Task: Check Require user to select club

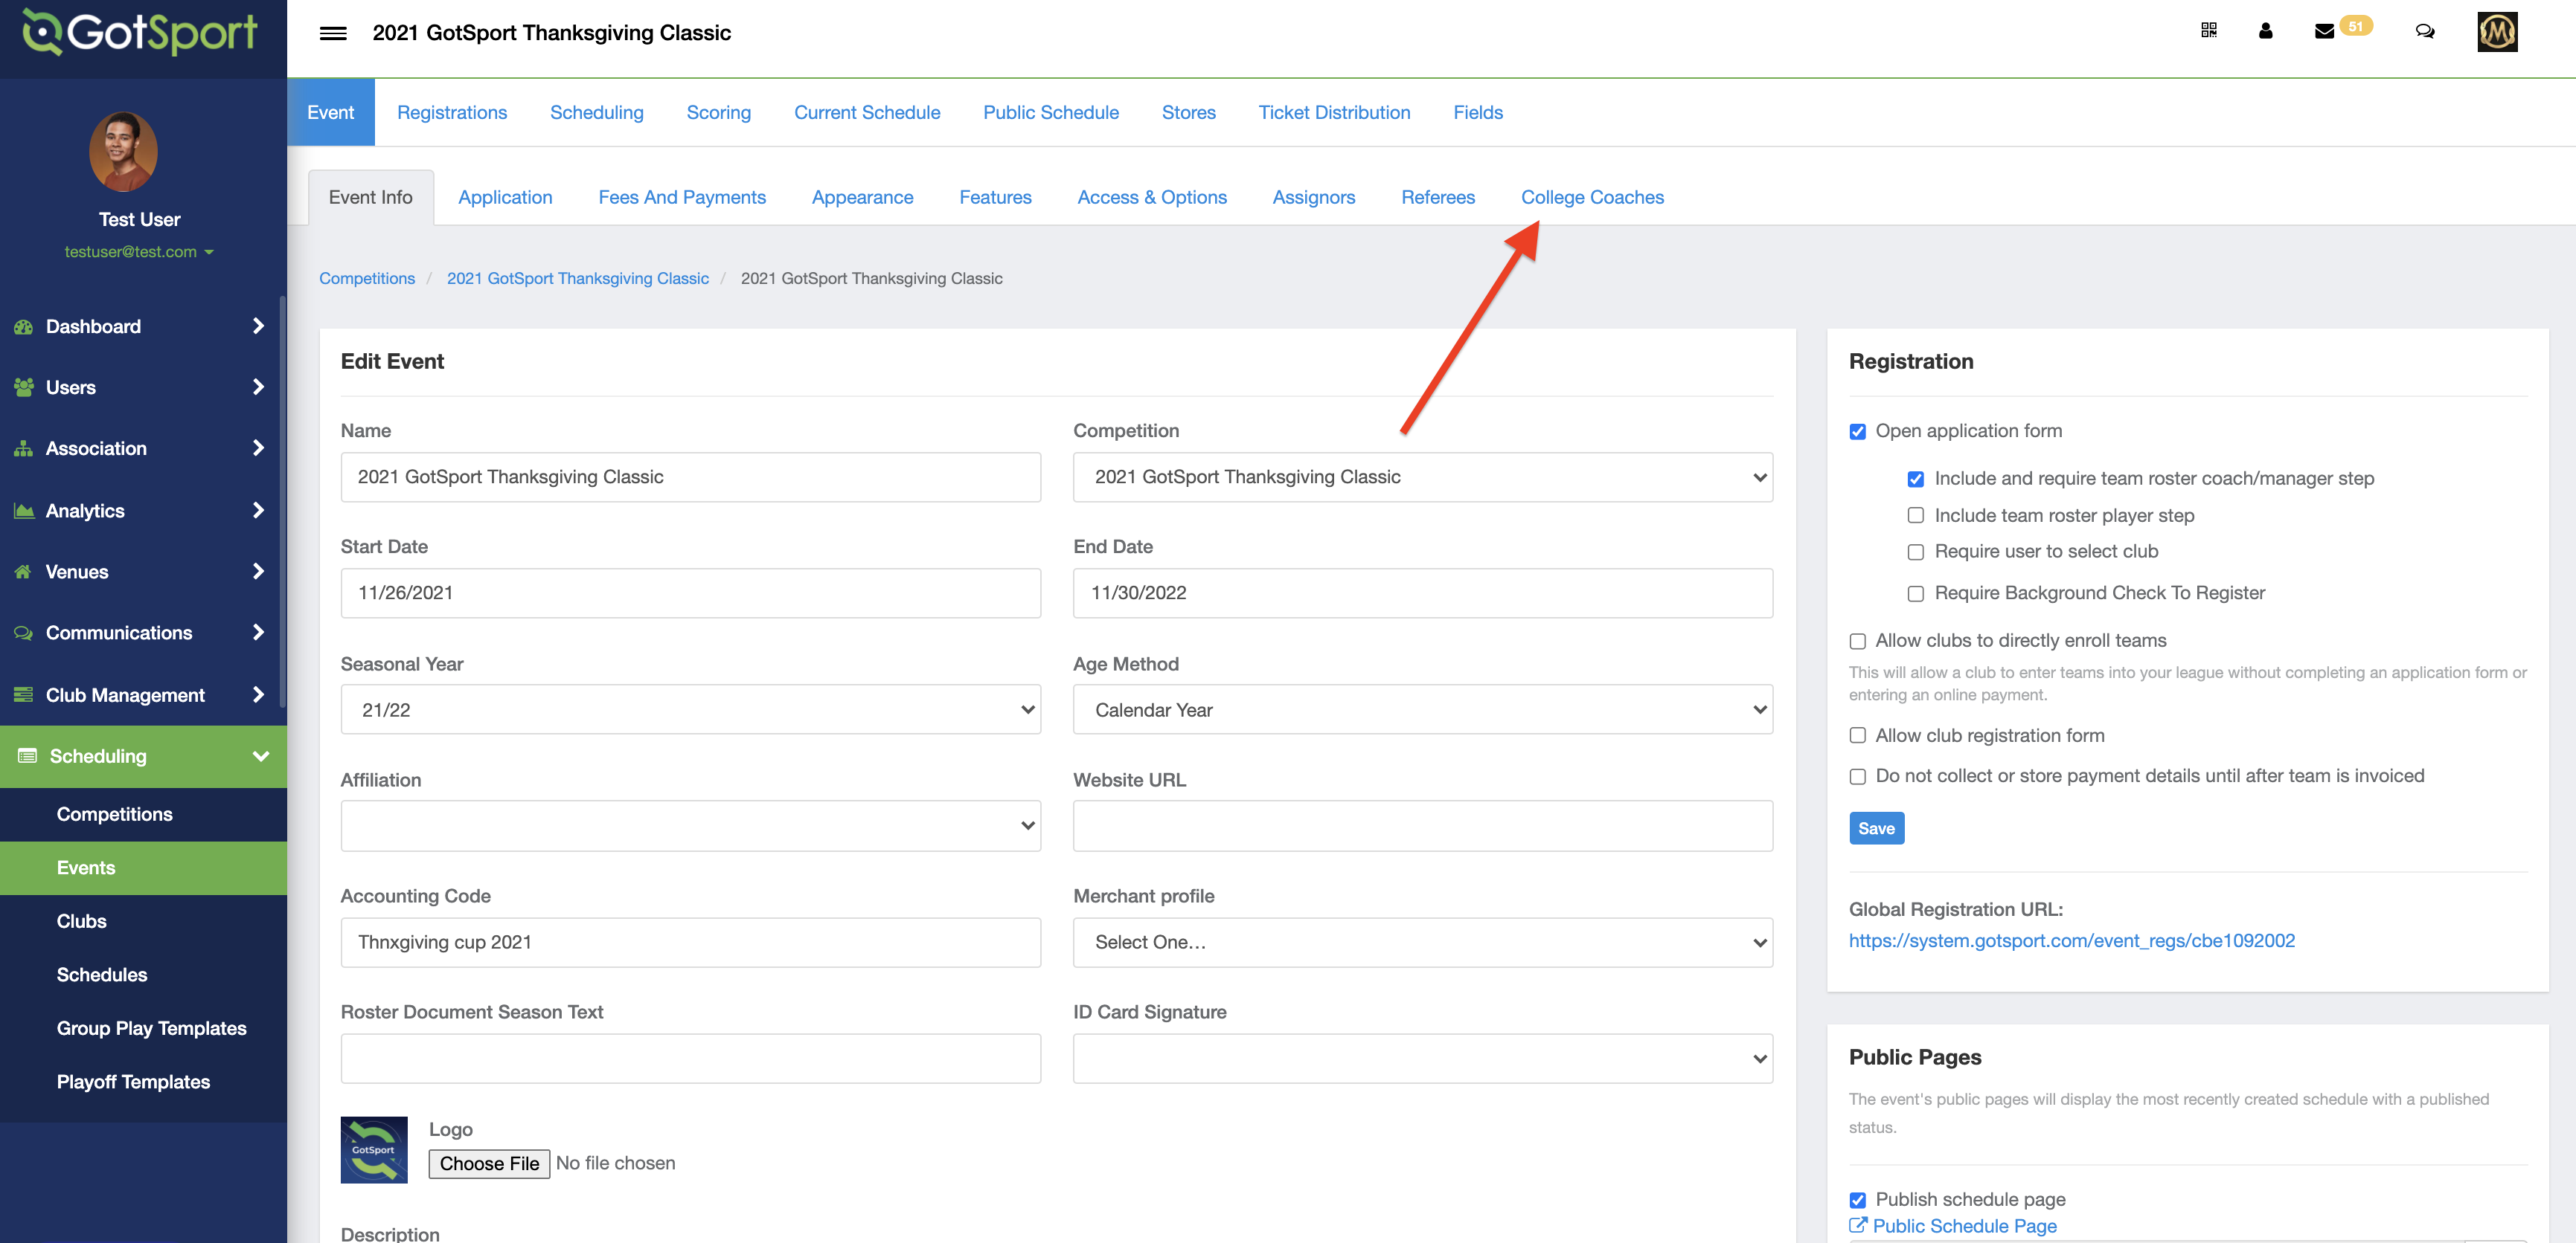Action: click(1916, 552)
